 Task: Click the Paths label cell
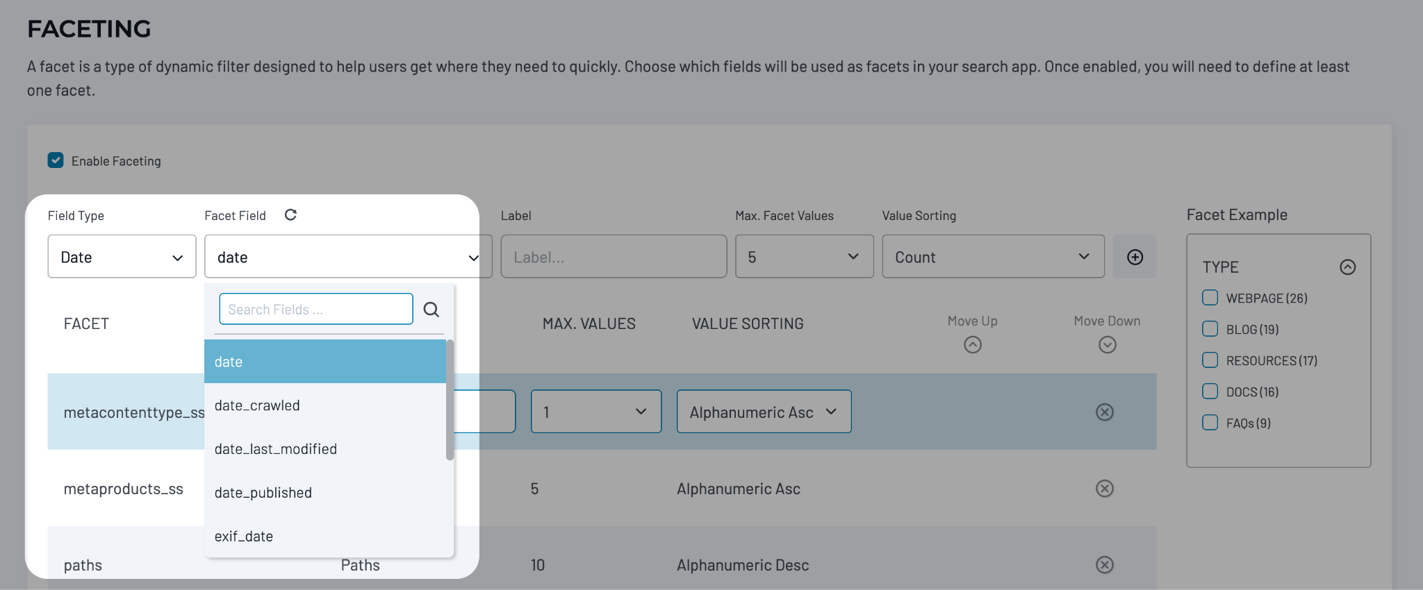click(x=361, y=565)
